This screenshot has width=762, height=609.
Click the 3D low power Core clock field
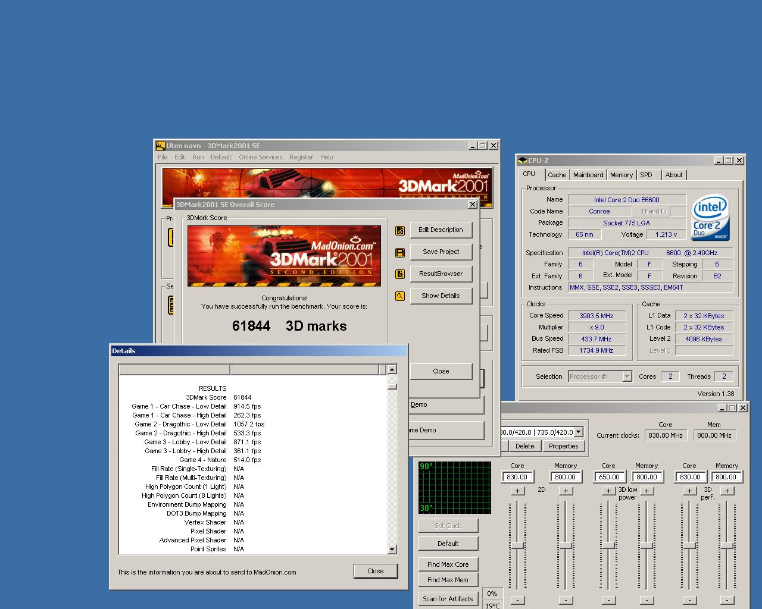click(x=608, y=477)
